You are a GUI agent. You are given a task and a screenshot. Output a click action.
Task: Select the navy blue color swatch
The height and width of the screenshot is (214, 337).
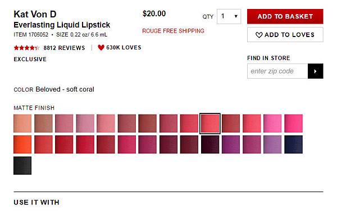point(293,144)
